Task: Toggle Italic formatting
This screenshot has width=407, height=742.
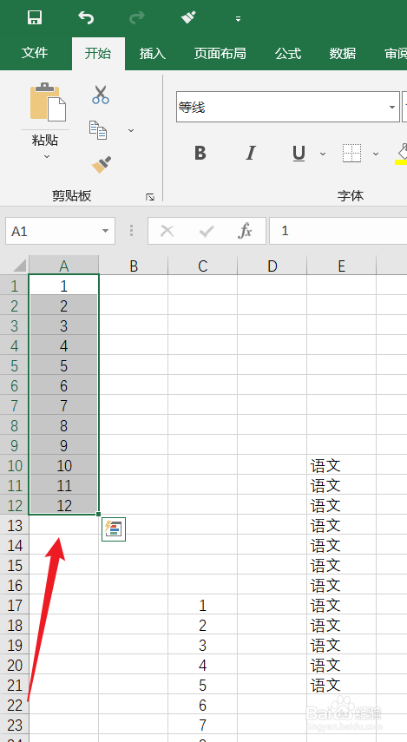Action: point(250,153)
